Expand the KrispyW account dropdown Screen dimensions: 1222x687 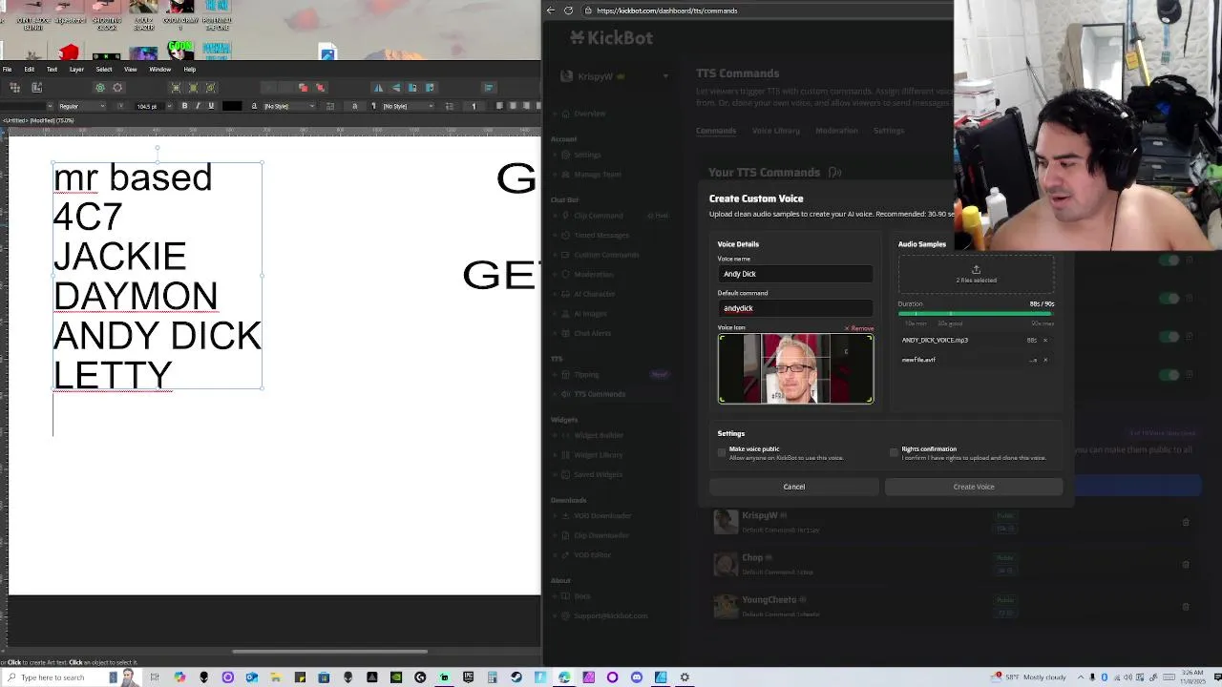(x=665, y=76)
